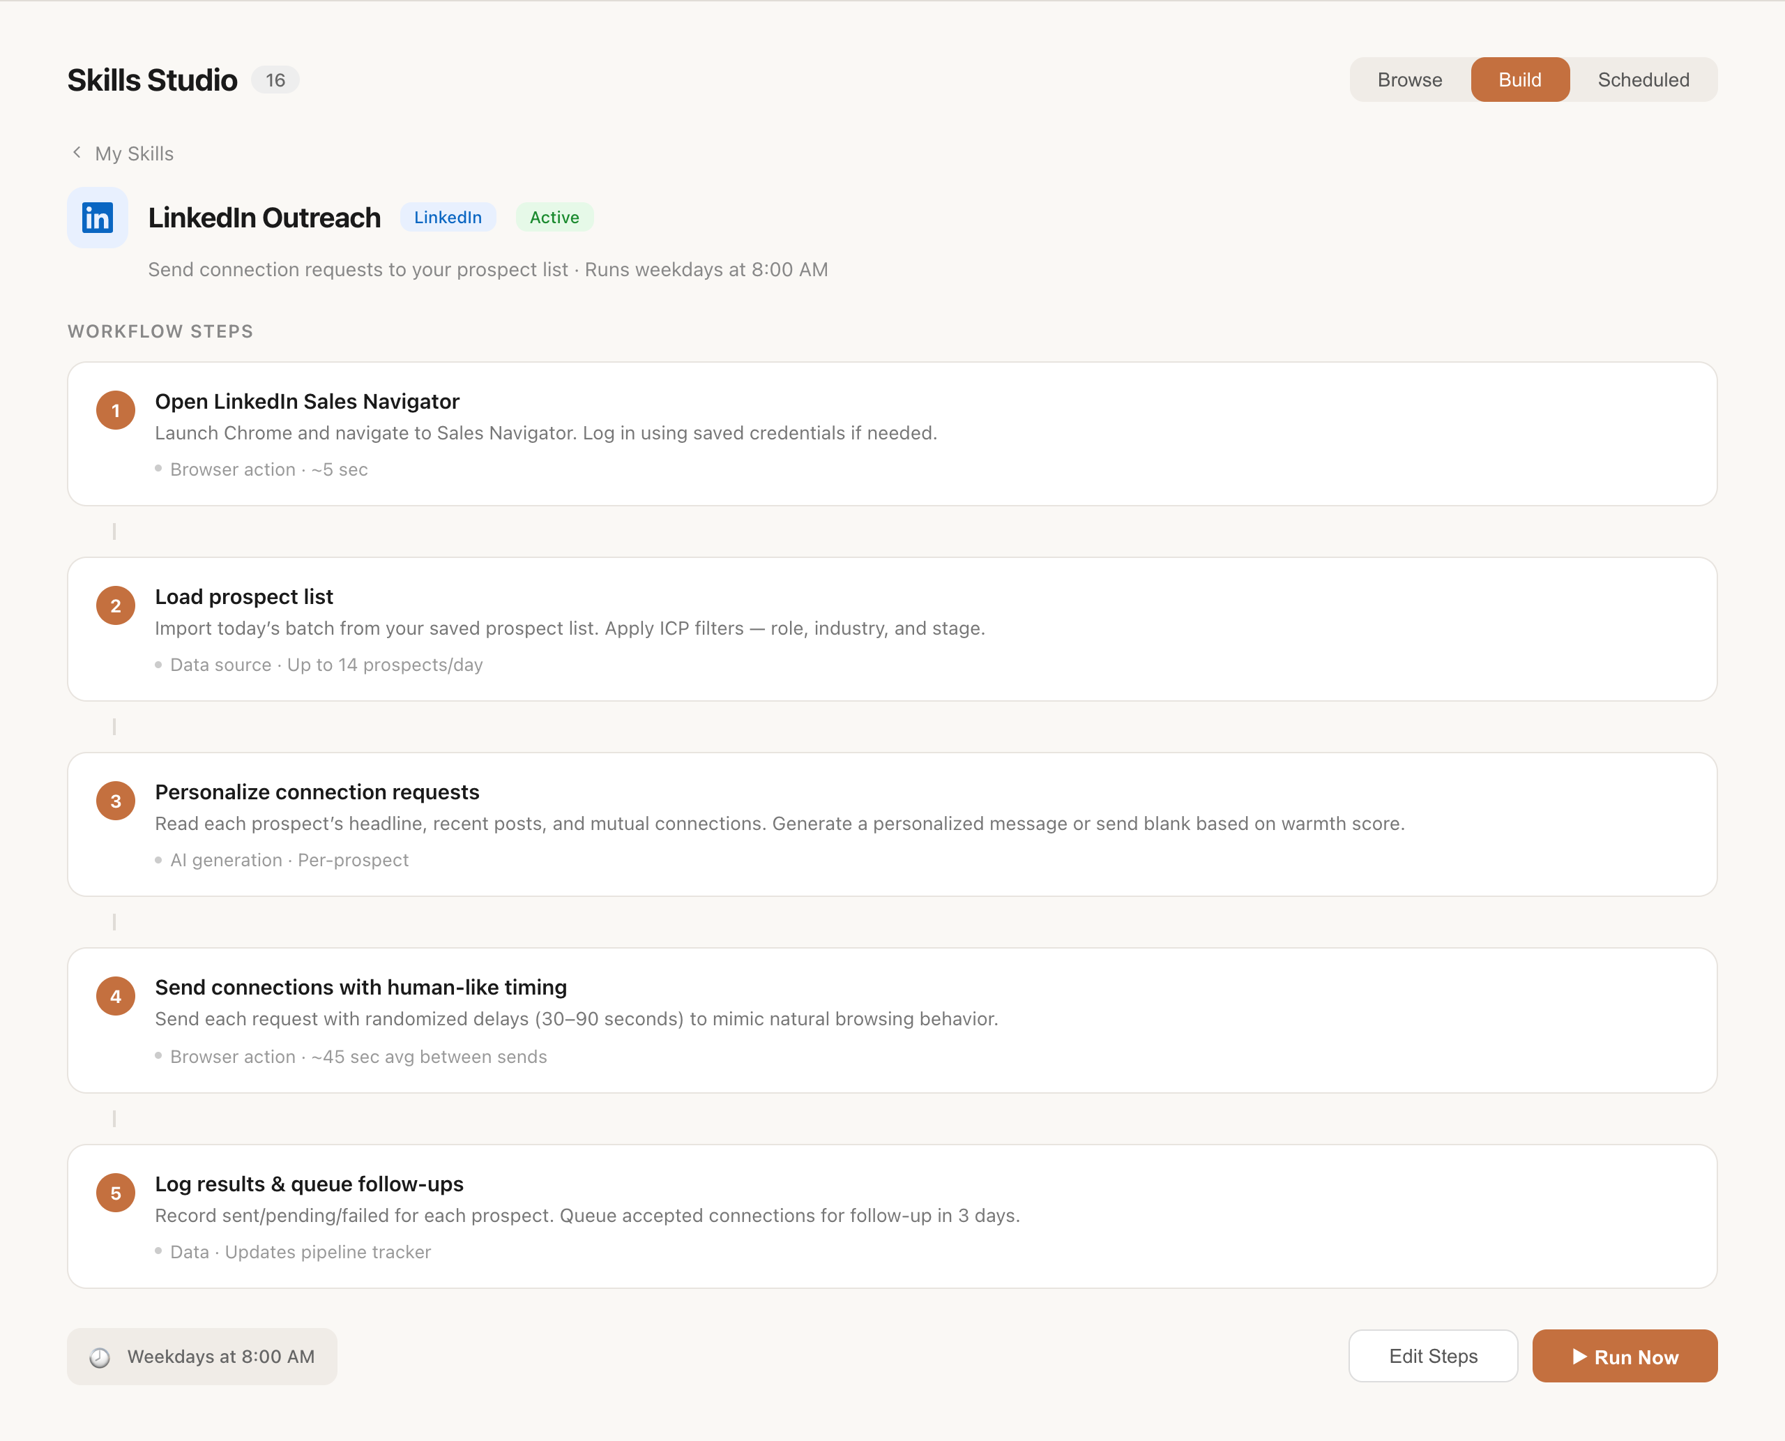1785x1441 pixels.
Task: Switch to the Browse tab
Action: [x=1409, y=80]
